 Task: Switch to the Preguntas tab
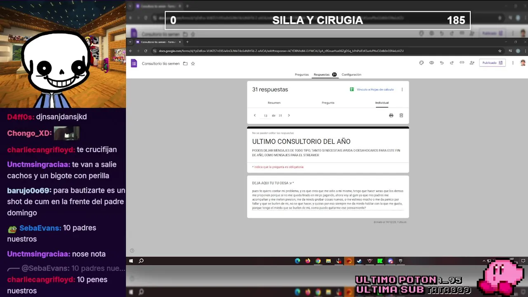click(302, 75)
